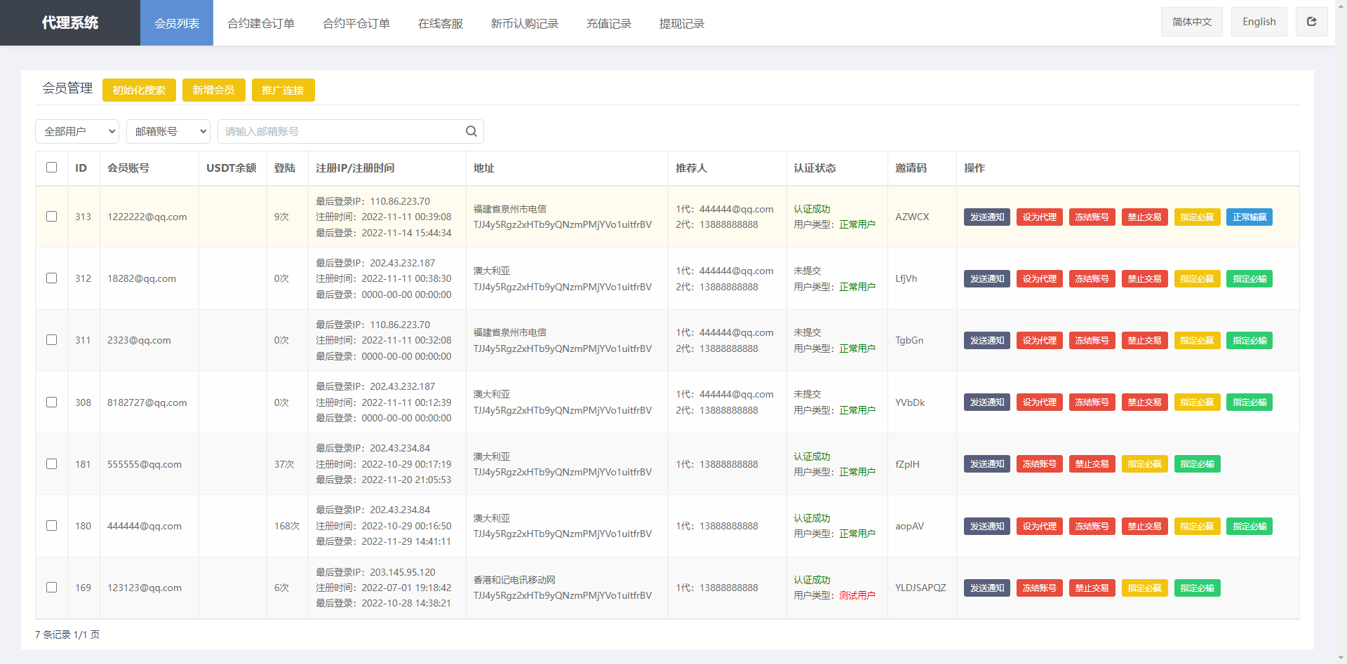This screenshot has height=664, width=1347.
Task: Click 指定必赢 for member ID 313
Action: click(x=1198, y=217)
